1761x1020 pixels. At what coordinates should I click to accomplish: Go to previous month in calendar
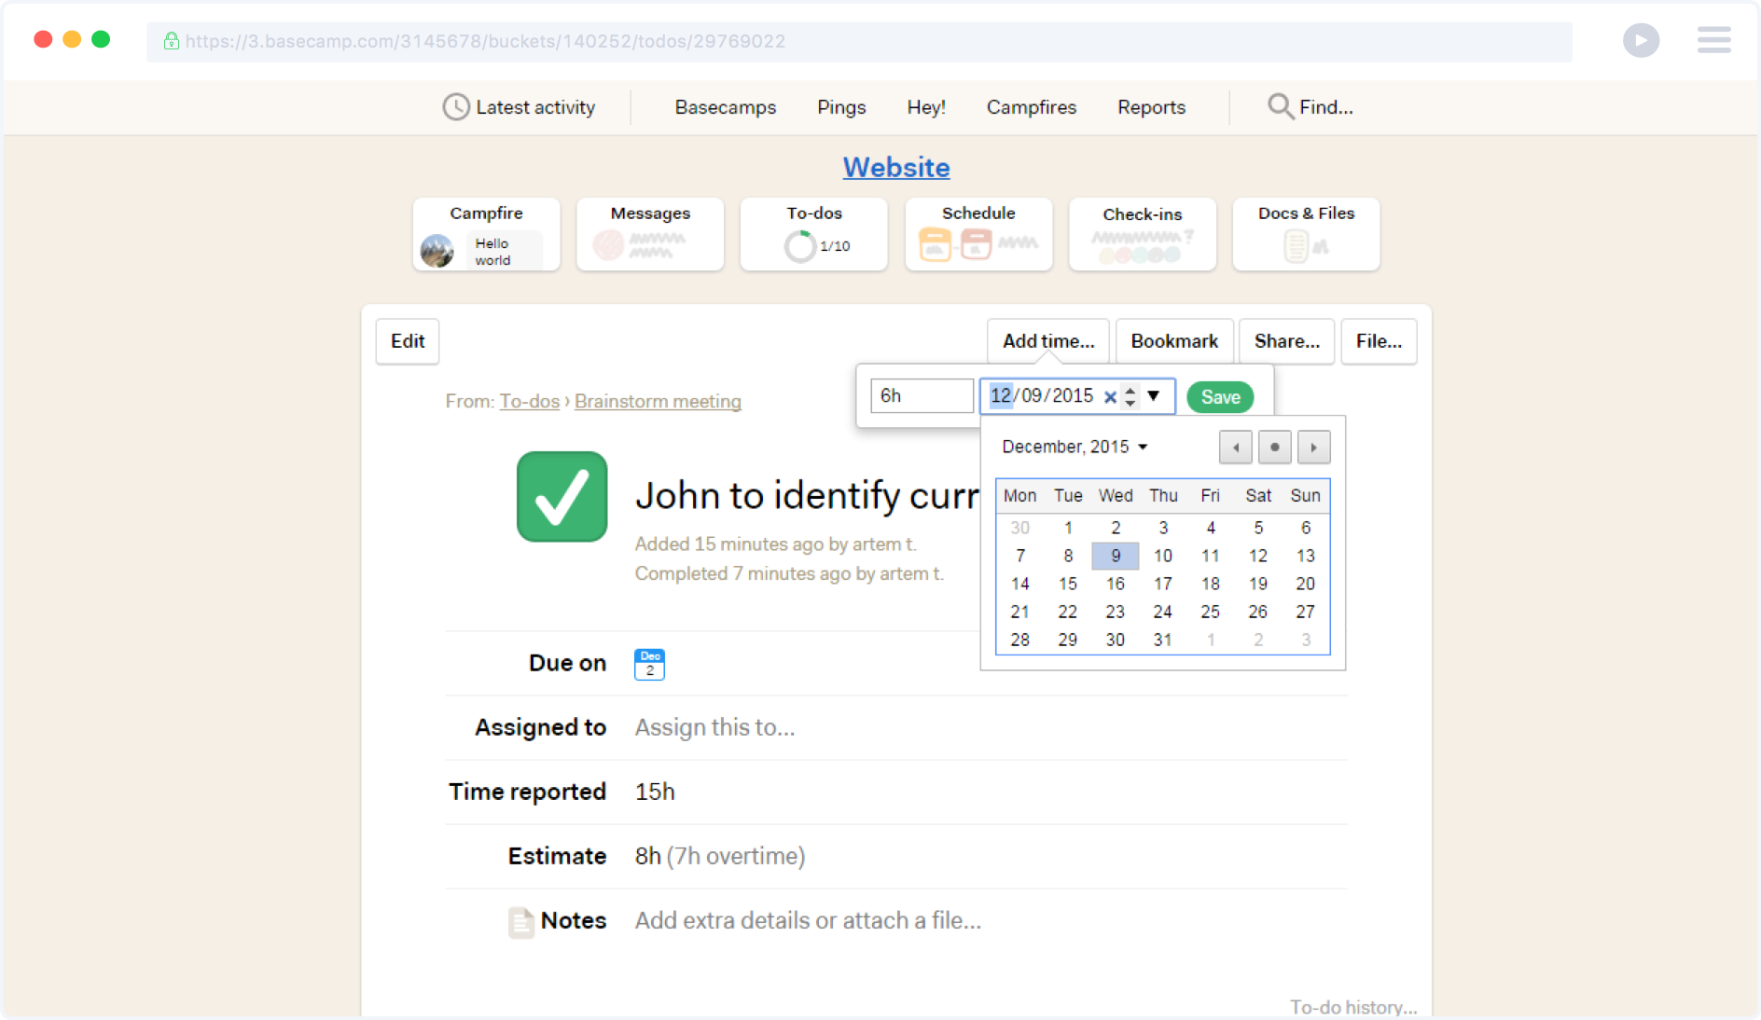[x=1235, y=448]
